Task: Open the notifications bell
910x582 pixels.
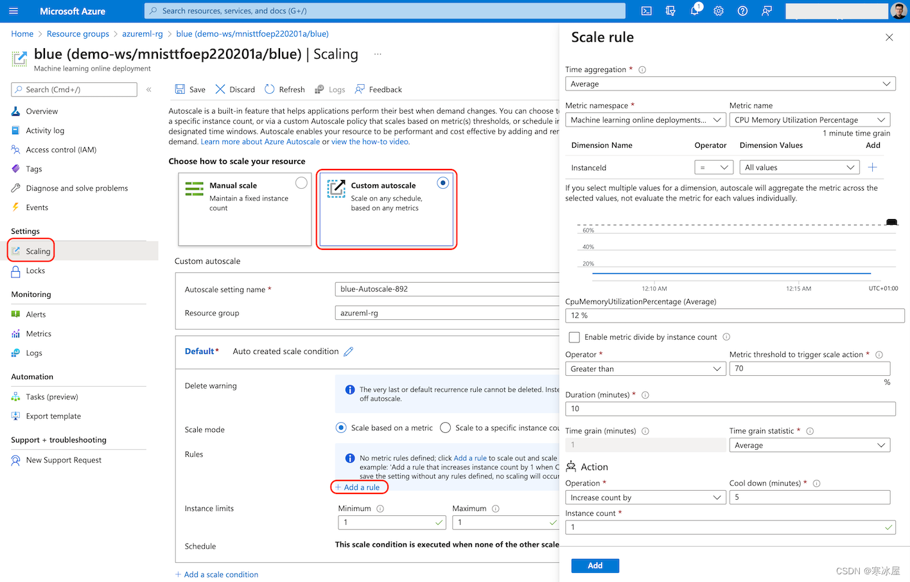Action: point(695,11)
